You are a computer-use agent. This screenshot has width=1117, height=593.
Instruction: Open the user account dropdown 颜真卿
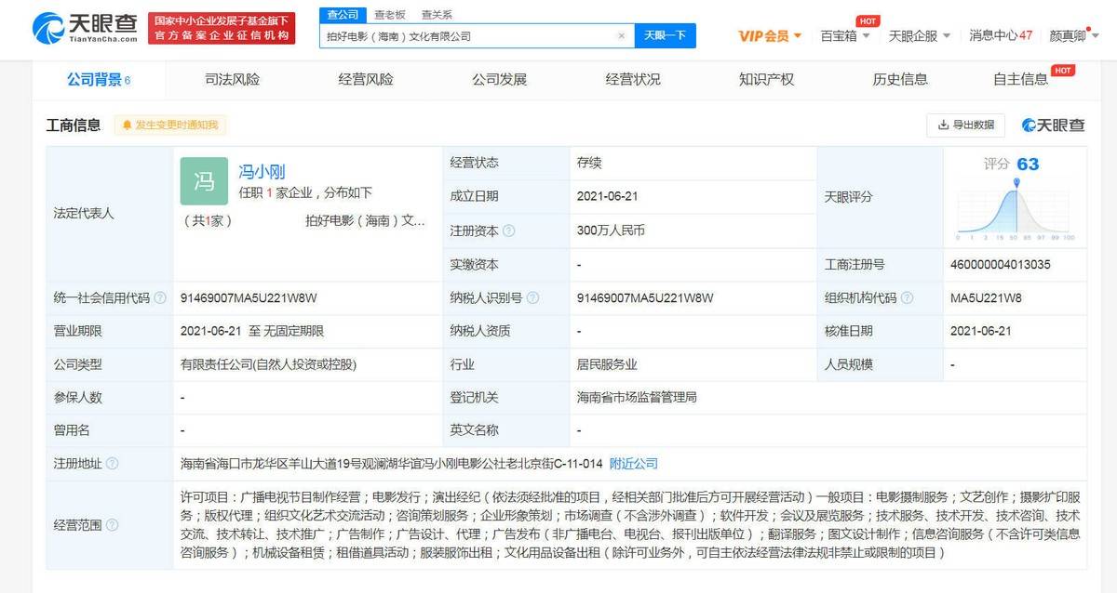1073,35
